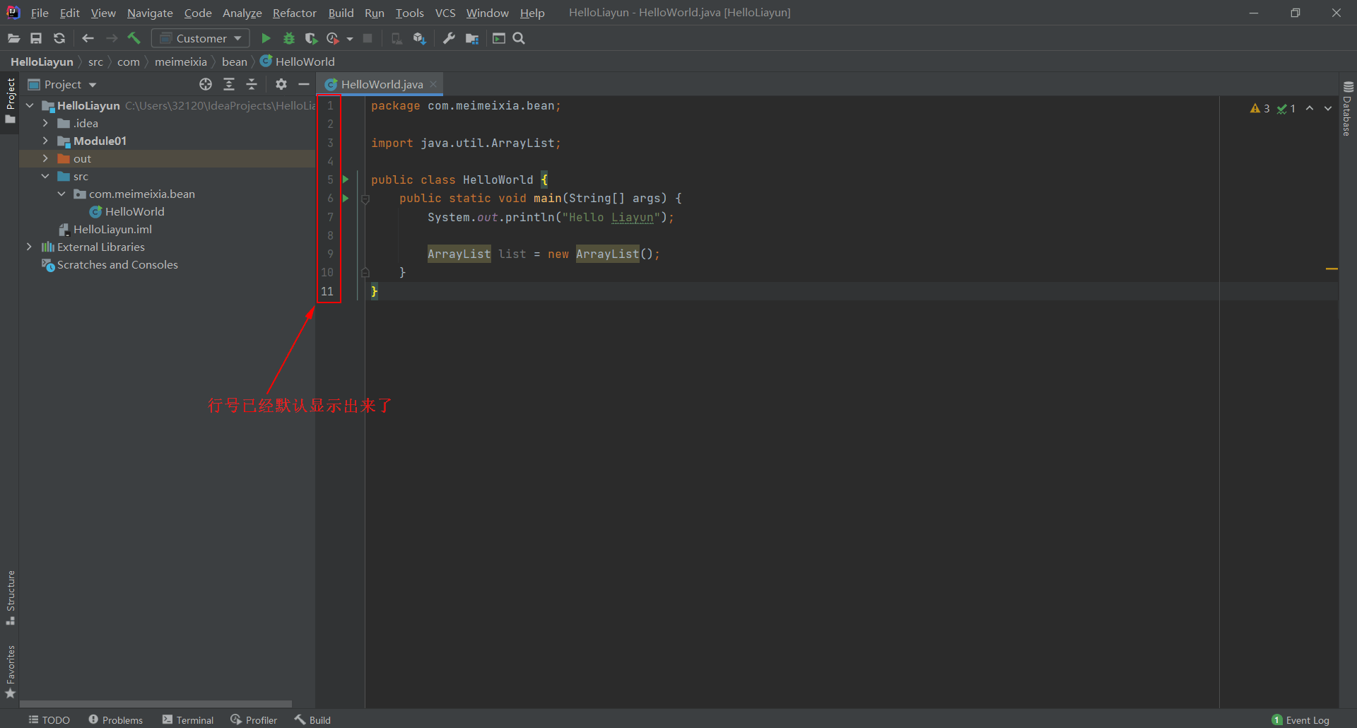Click the warnings indicator showing 3
This screenshot has width=1357, height=728.
pos(1259,108)
